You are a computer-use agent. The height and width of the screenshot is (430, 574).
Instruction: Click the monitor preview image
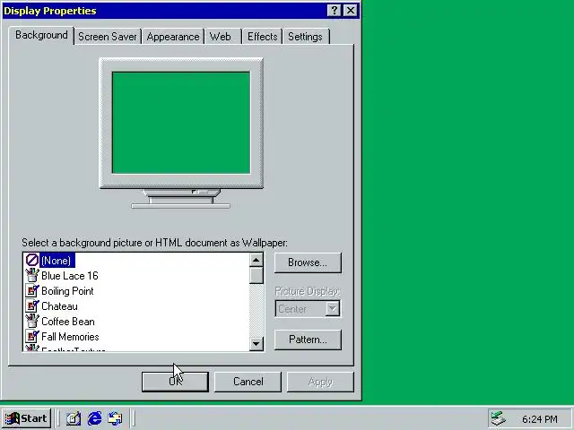[181, 133]
